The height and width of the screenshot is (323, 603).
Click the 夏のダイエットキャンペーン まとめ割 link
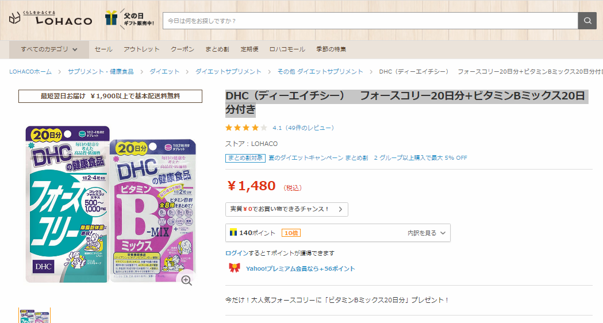tap(318, 157)
